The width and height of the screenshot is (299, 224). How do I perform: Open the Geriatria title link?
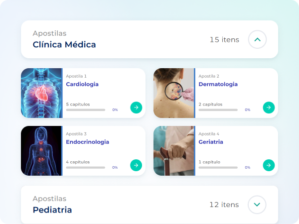tap(211, 142)
